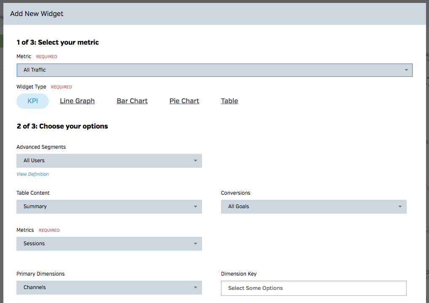The height and width of the screenshot is (303, 429).
Task: Click the Advanced Segments caret icon
Action: (195, 161)
